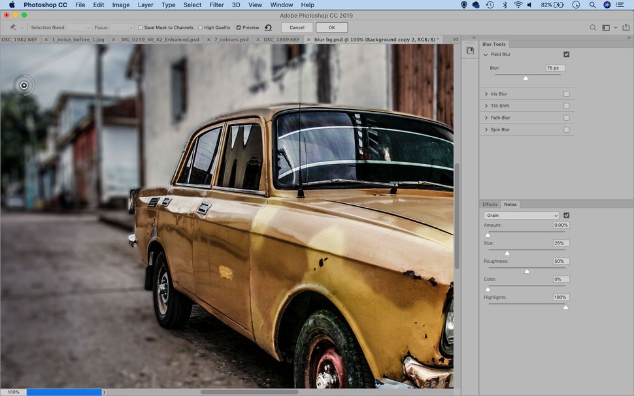The height and width of the screenshot is (396, 634).
Task: Open Spotlight search from the menu bar
Action: [592, 5]
